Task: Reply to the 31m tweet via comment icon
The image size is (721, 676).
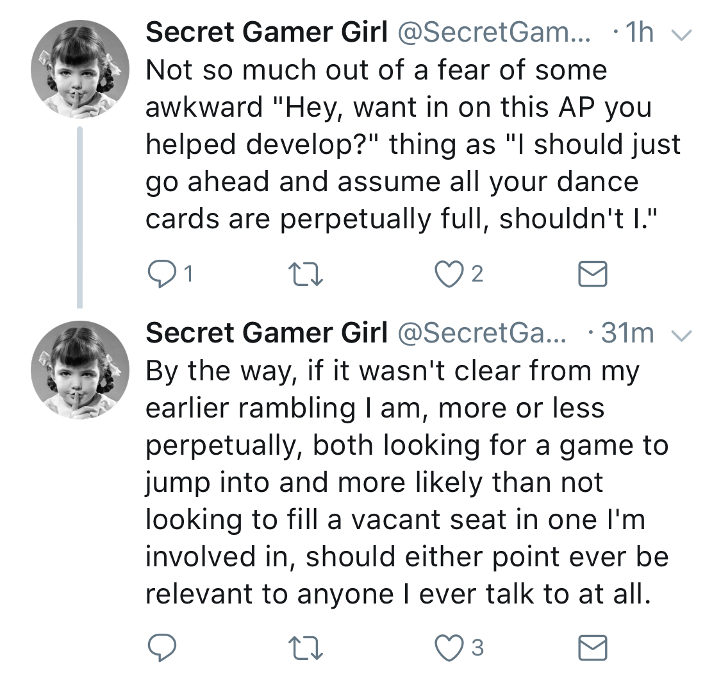Action: point(162,648)
